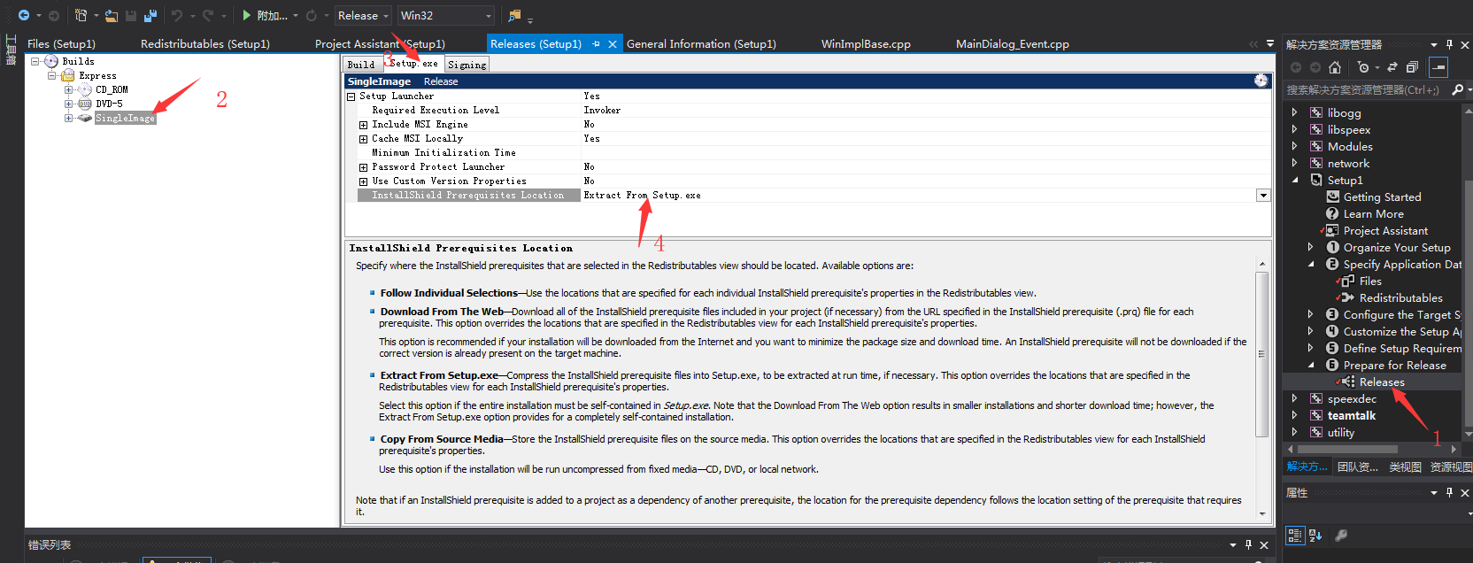Click the New Project toolbar icon

[x=81, y=15]
